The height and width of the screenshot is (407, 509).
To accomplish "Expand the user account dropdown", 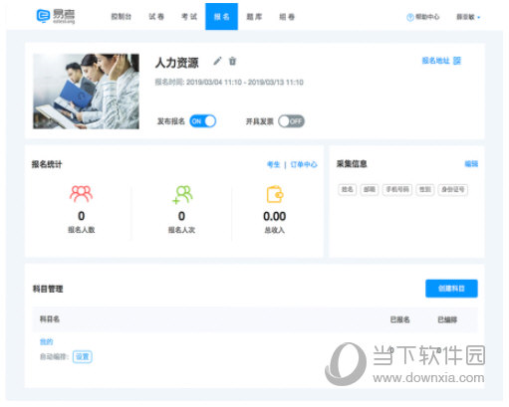I will point(468,17).
